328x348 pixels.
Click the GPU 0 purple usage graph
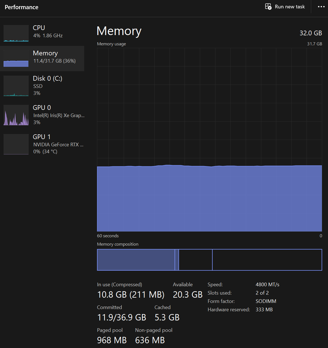coord(16,115)
